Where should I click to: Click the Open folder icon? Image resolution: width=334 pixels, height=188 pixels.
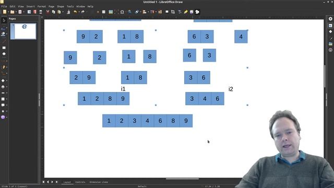click(13, 12)
